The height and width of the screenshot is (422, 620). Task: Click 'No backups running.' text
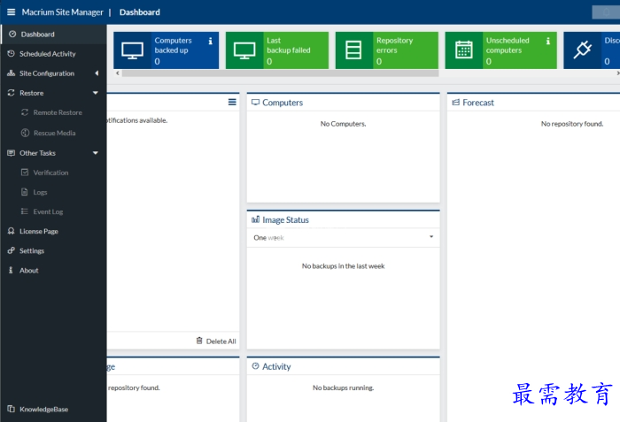click(344, 388)
